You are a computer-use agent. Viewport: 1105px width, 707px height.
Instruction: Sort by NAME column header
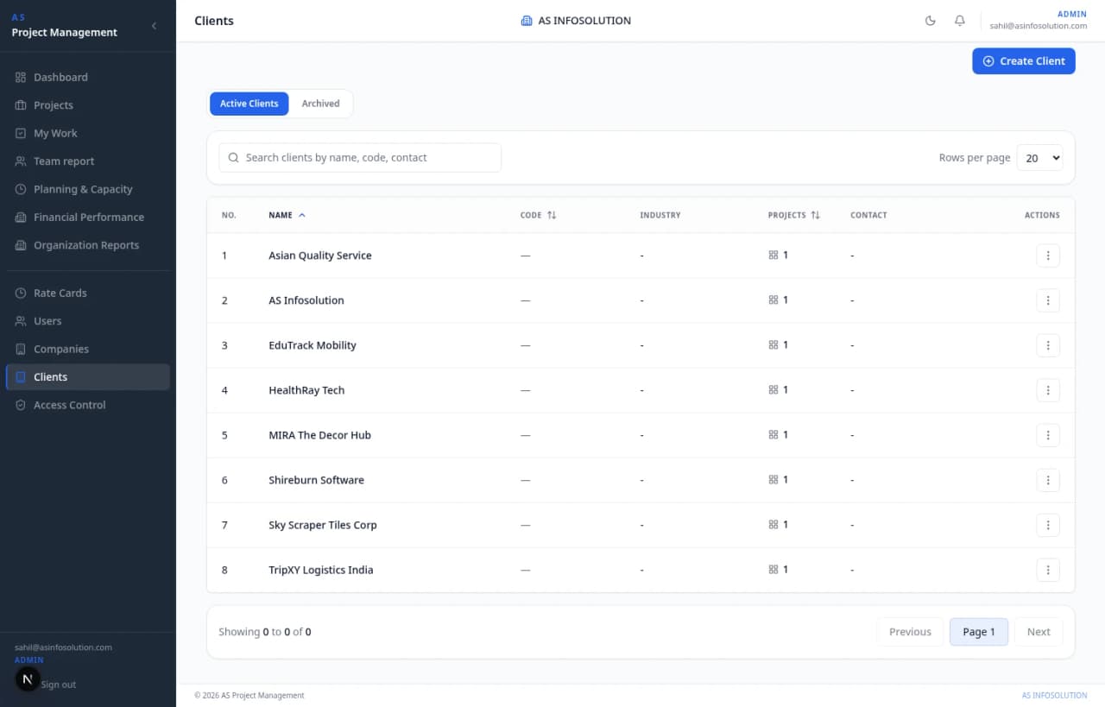pos(287,215)
